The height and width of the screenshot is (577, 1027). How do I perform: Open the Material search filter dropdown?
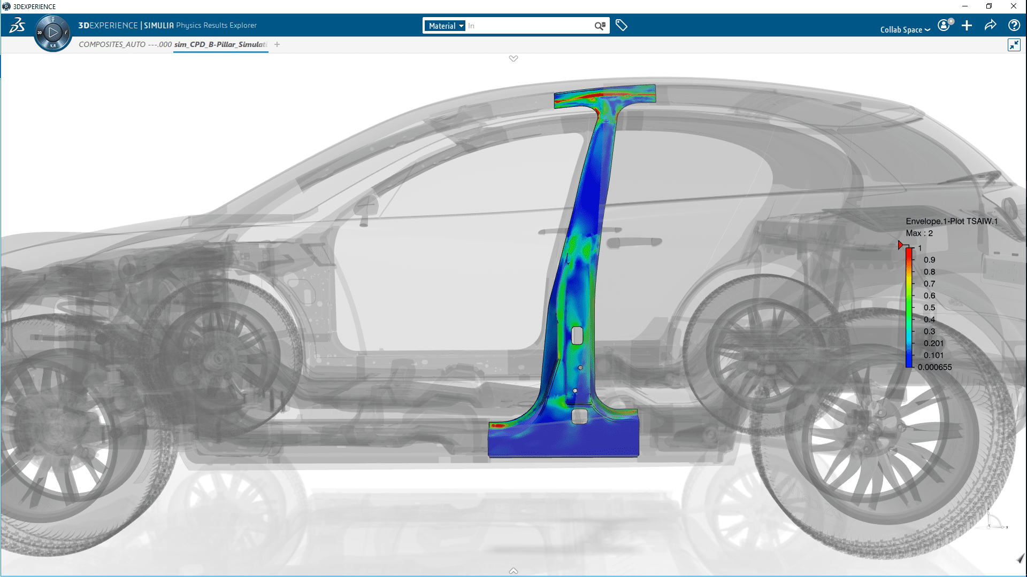click(446, 26)
